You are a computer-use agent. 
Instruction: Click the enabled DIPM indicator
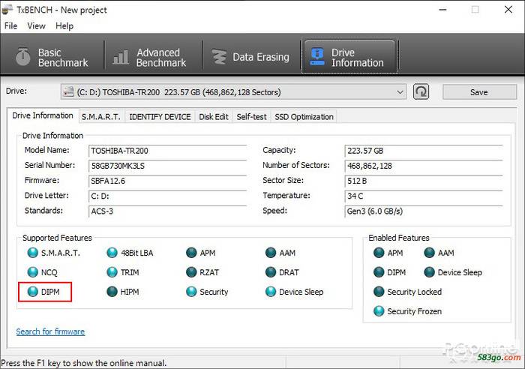(x=379, y=272)
